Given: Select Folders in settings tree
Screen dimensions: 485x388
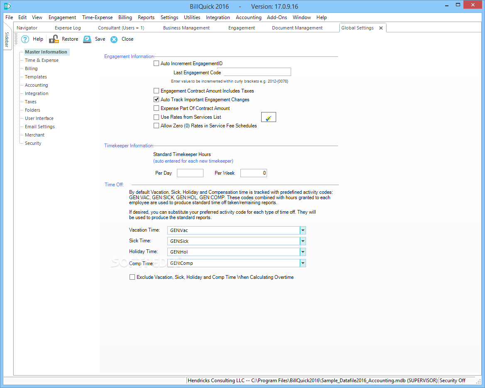Looking at the screenshot, I should (32, 110).
